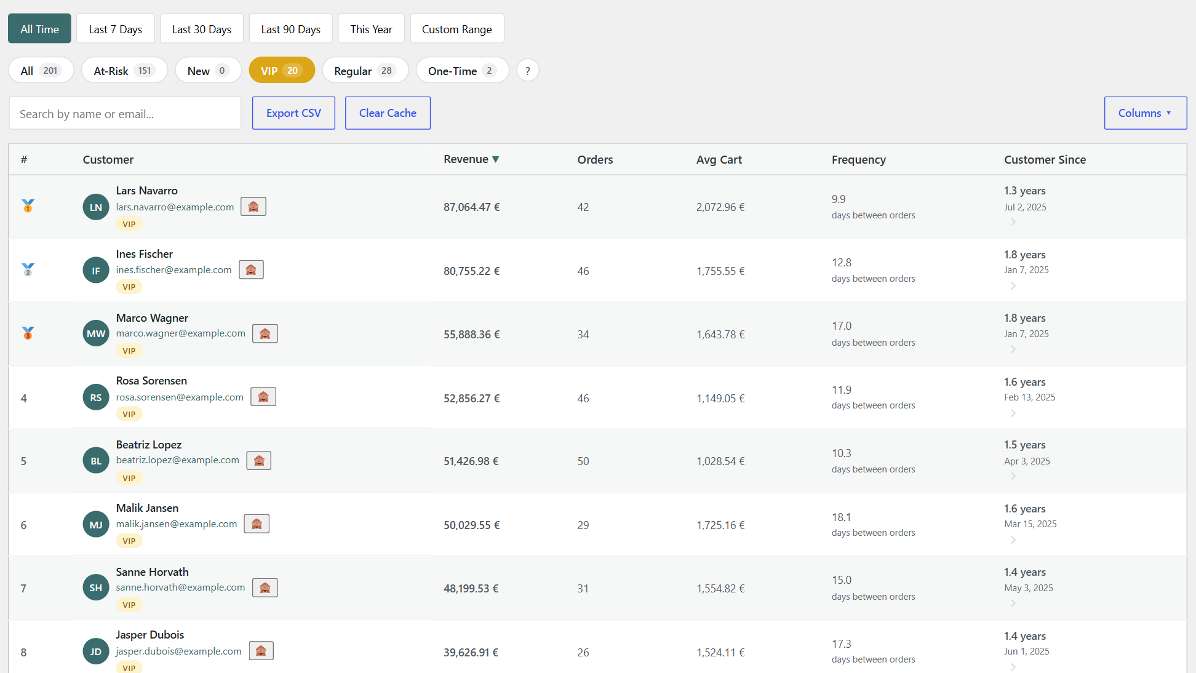Filter by New segment
Screen dimensions: 1196x673
(208, 70)
